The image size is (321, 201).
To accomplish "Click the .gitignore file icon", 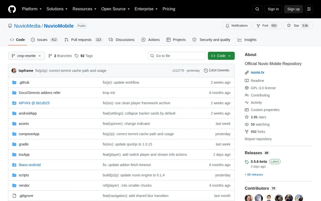I will coord(14,196).
